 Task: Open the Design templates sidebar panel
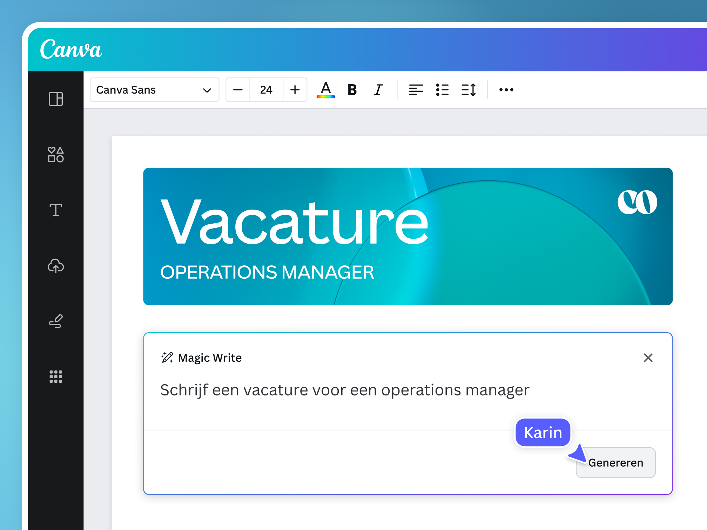click(x=56, y=99)
